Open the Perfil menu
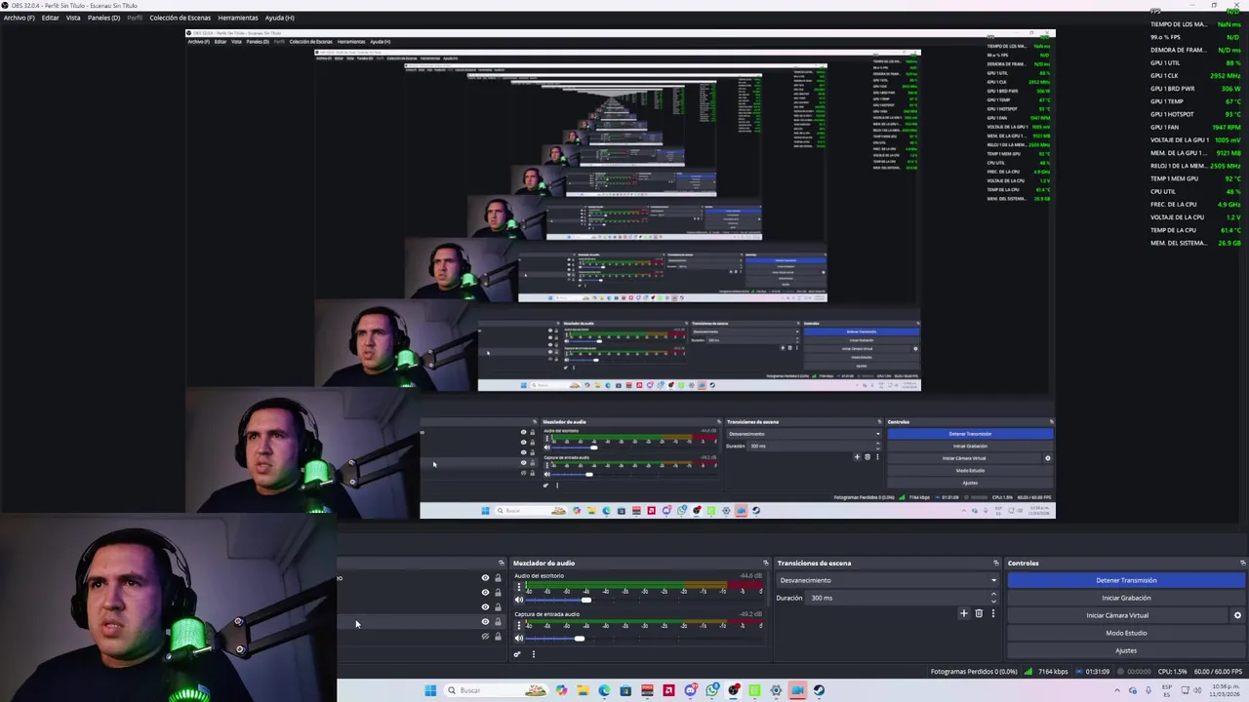The height and width of the screenshot is (702, 1249). (x=135, y=18)
